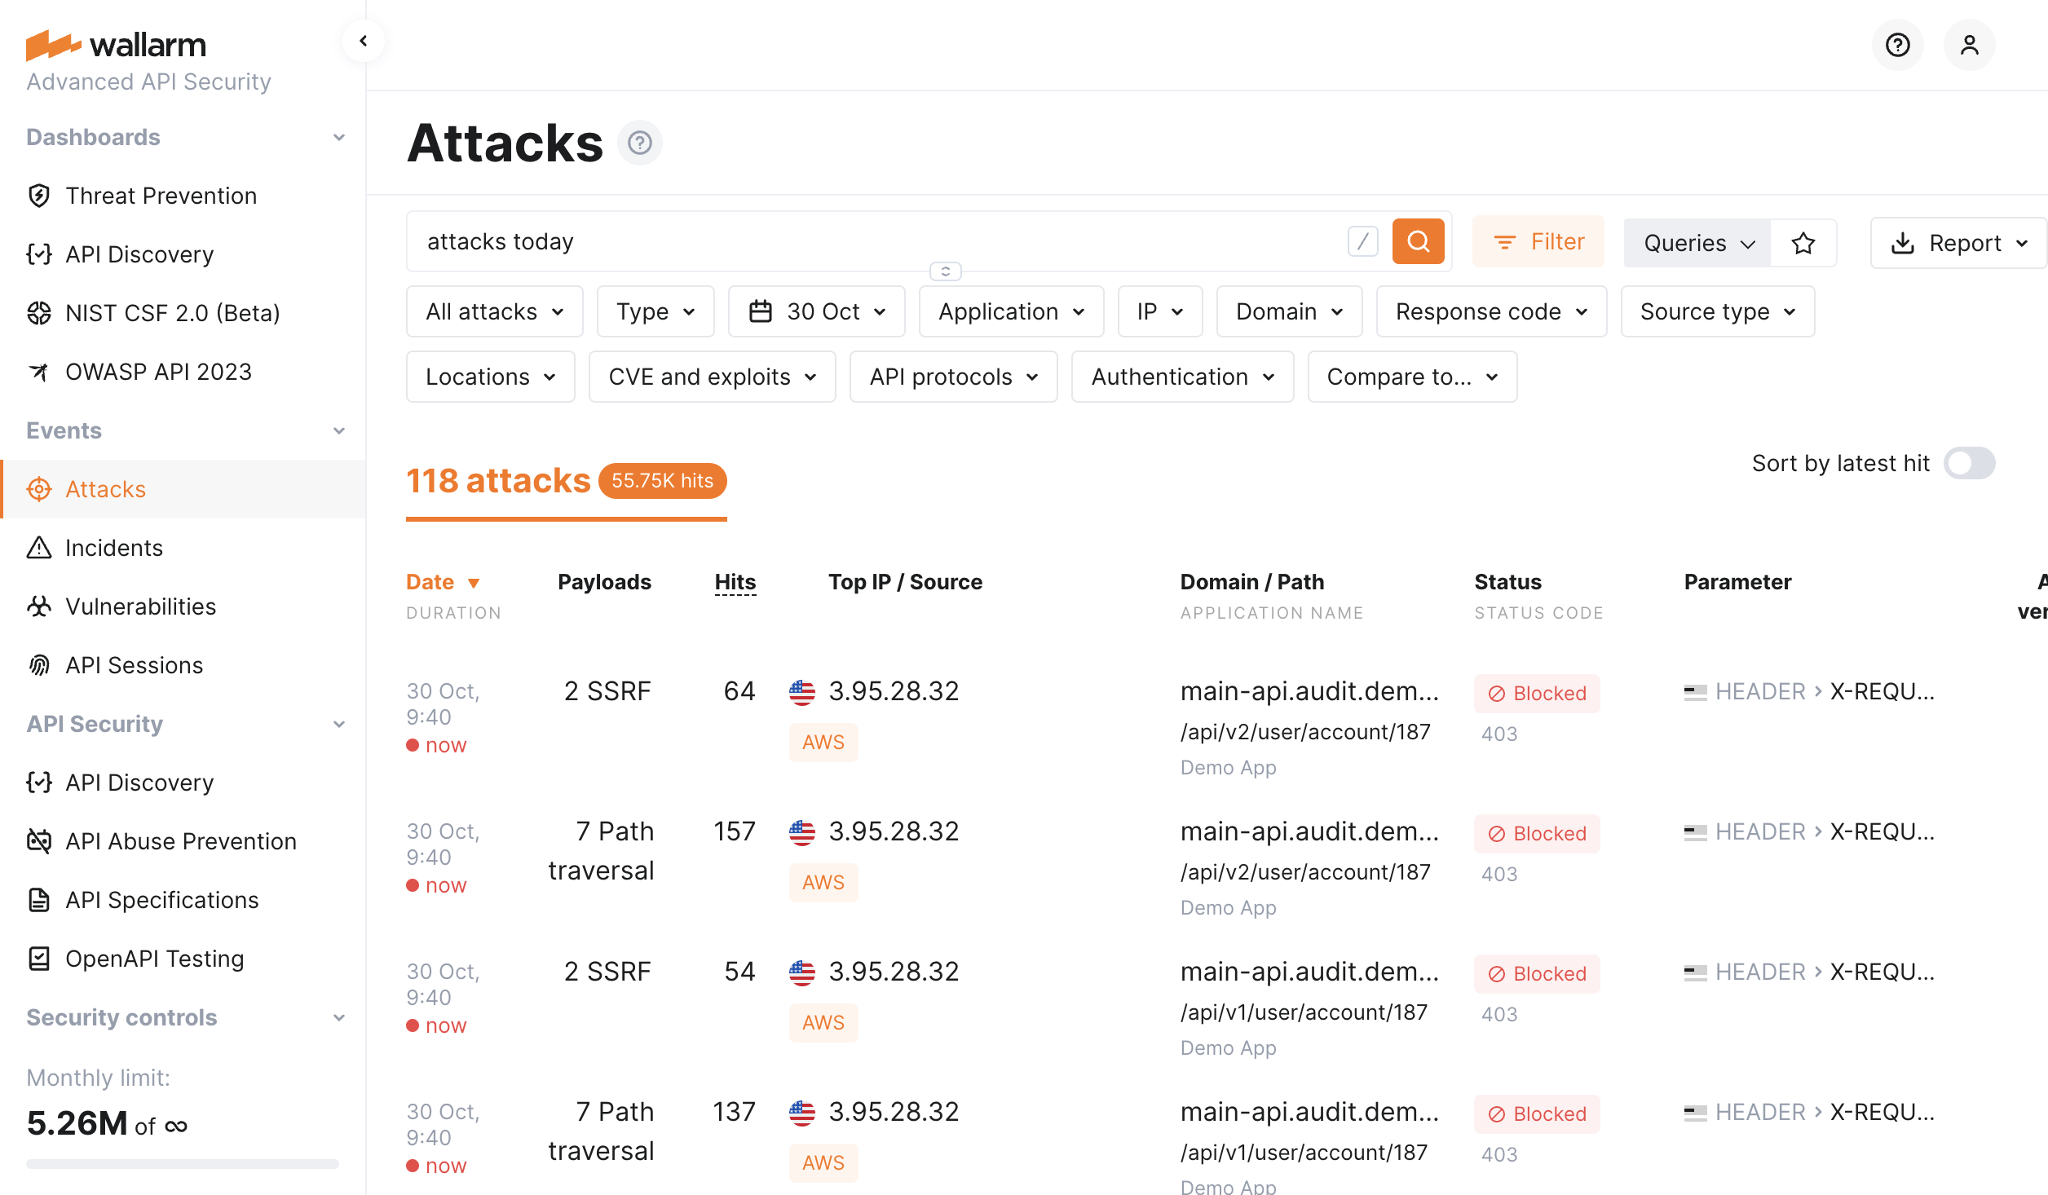Open the user profile icon
Image resolution: width=2048 pixels, height=1195 pixels.
pos(1969,45)
